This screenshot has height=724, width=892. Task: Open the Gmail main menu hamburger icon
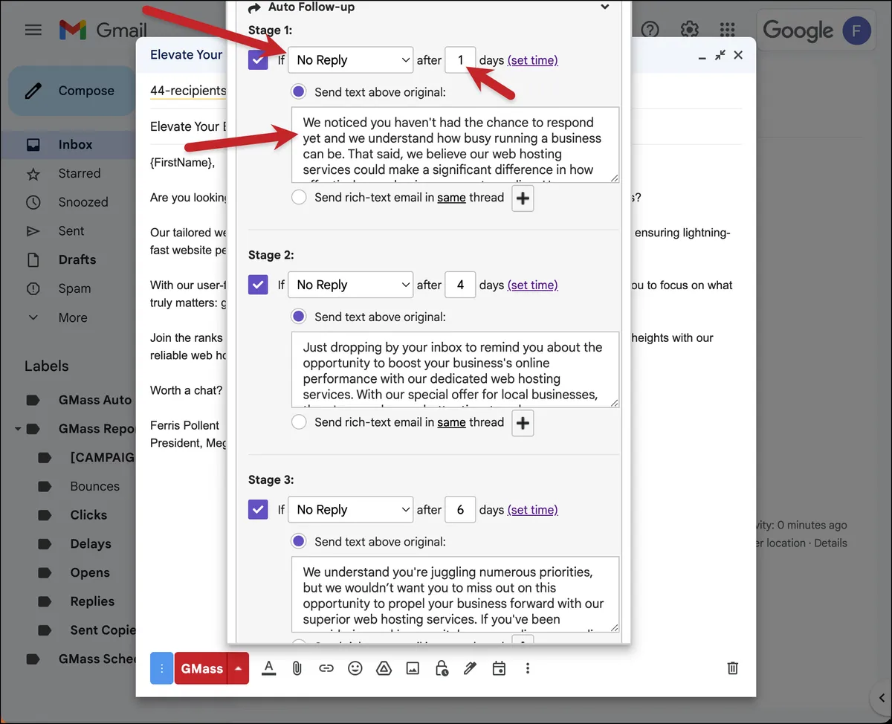point(33,30)
